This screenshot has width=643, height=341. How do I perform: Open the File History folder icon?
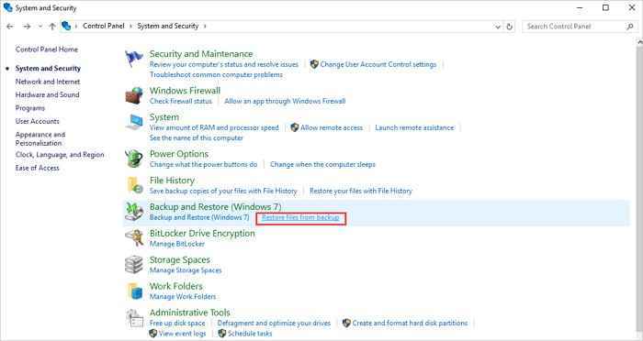tap(134, 185)
